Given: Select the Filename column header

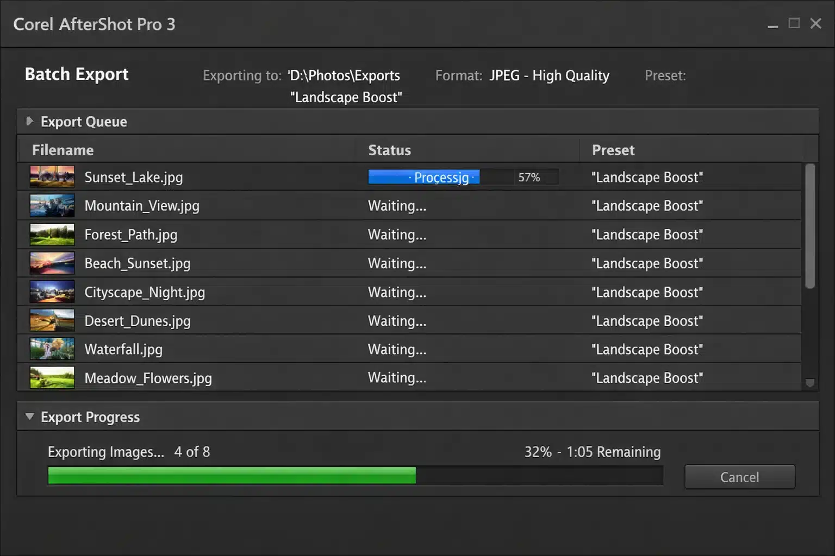Looking at the screenshot, I should 63,149.
